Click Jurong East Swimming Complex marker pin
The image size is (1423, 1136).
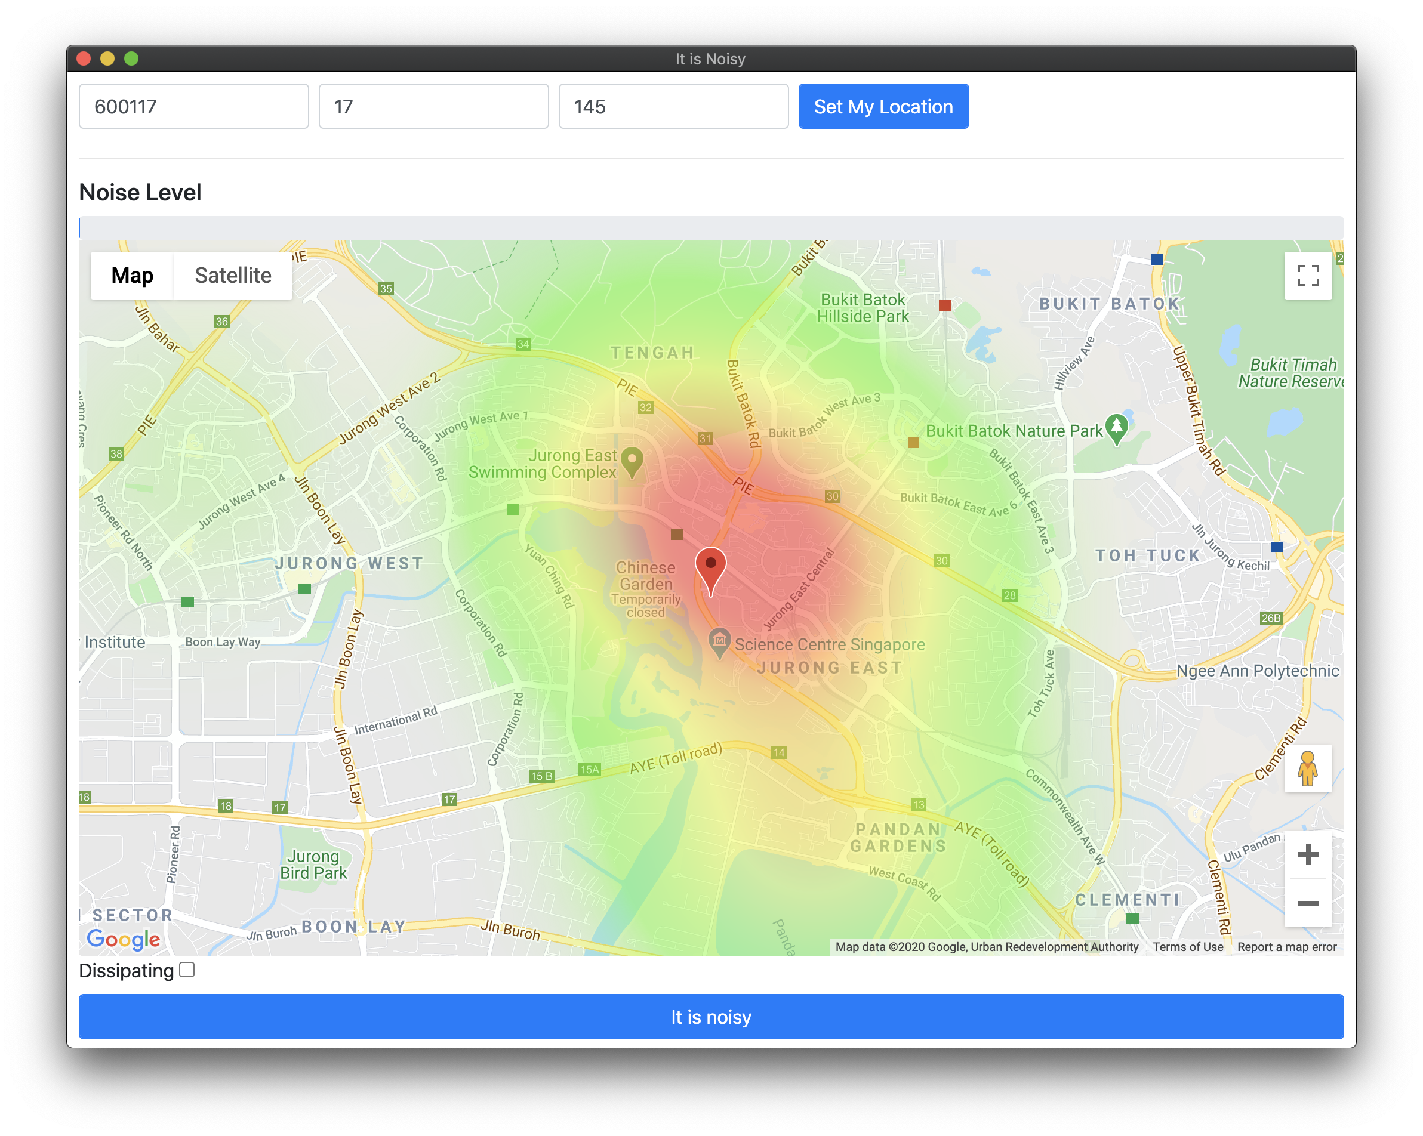click(632, 461)
